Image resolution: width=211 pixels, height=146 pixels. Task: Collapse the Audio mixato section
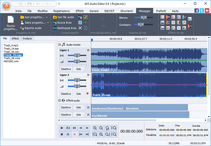point(60,45)
